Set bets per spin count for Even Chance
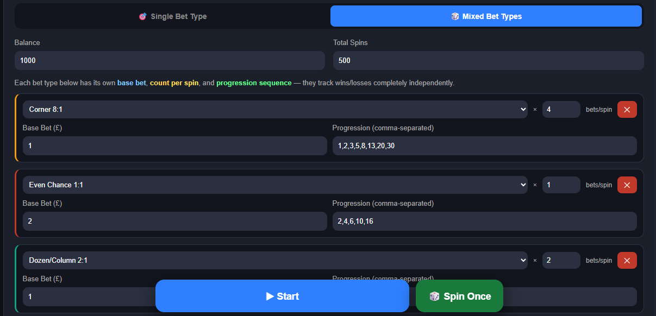 click(x=561, y=185)
